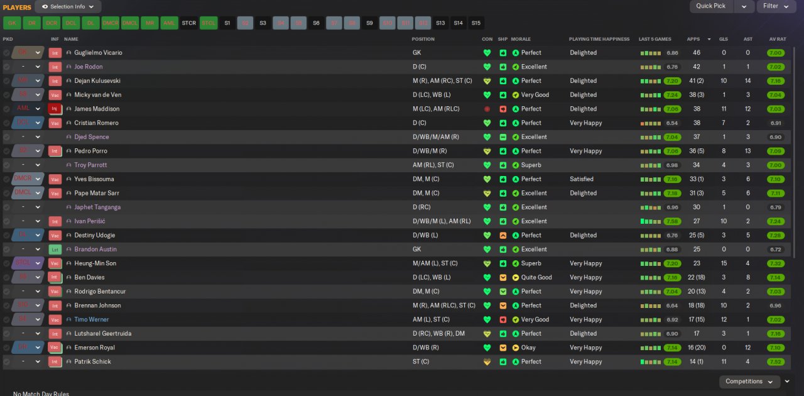The width and height of the screenshot is (804, 396).
Task: Click James Maddison's red injury condition icon
Action: click(x=487, y=109)
